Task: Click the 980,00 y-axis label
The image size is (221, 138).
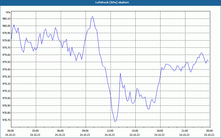Action: [6, 26]
